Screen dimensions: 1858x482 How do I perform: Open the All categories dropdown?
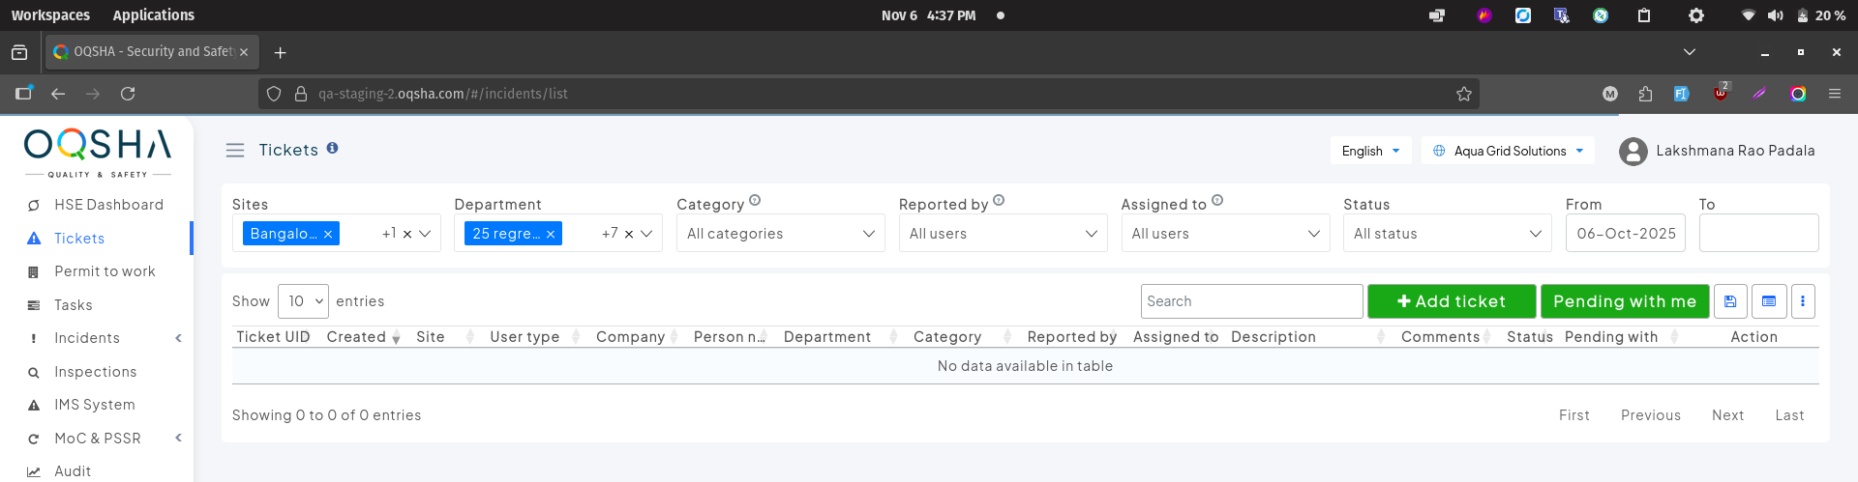click(x=780, y=234)
